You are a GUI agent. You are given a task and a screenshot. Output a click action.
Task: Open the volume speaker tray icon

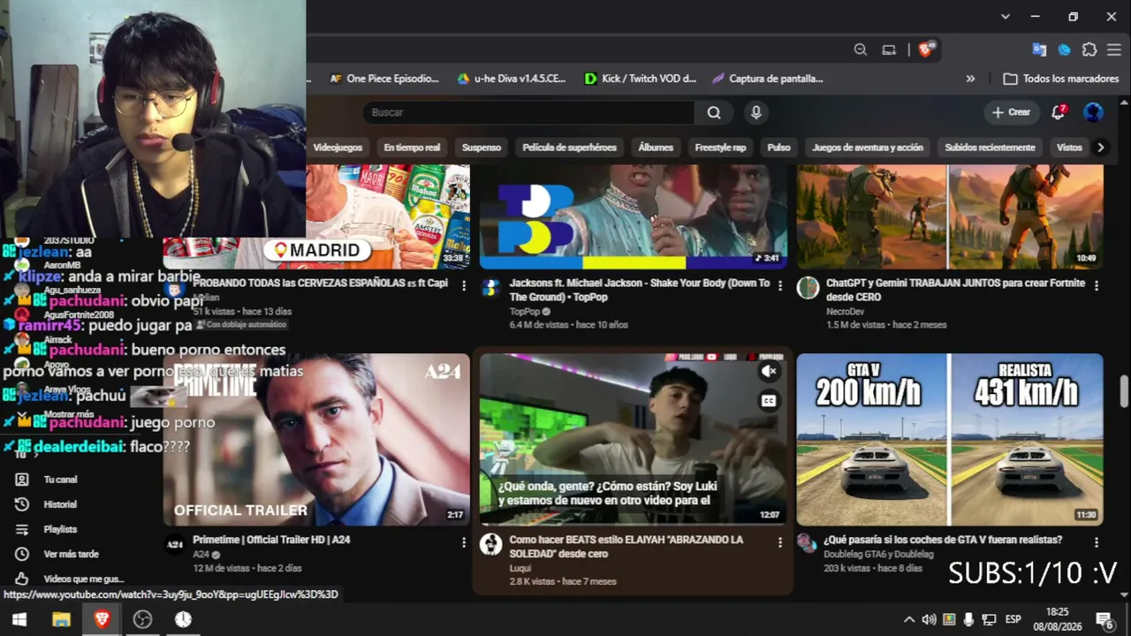[929, 619]
